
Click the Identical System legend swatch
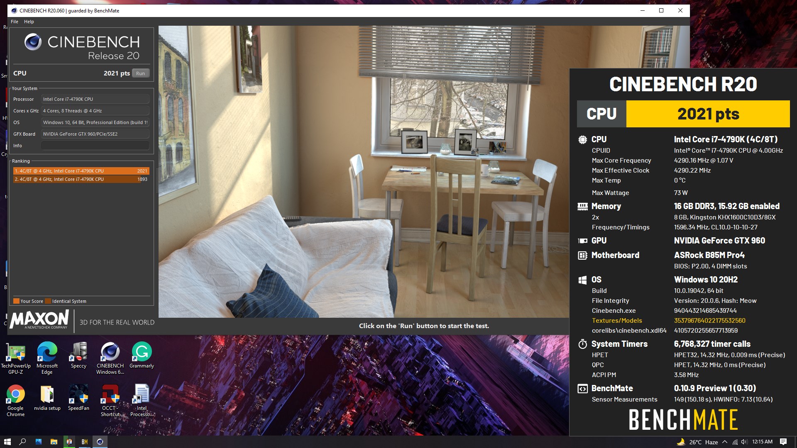48,301
